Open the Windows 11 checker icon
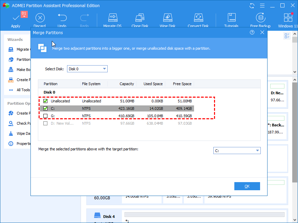 point(288,18)
